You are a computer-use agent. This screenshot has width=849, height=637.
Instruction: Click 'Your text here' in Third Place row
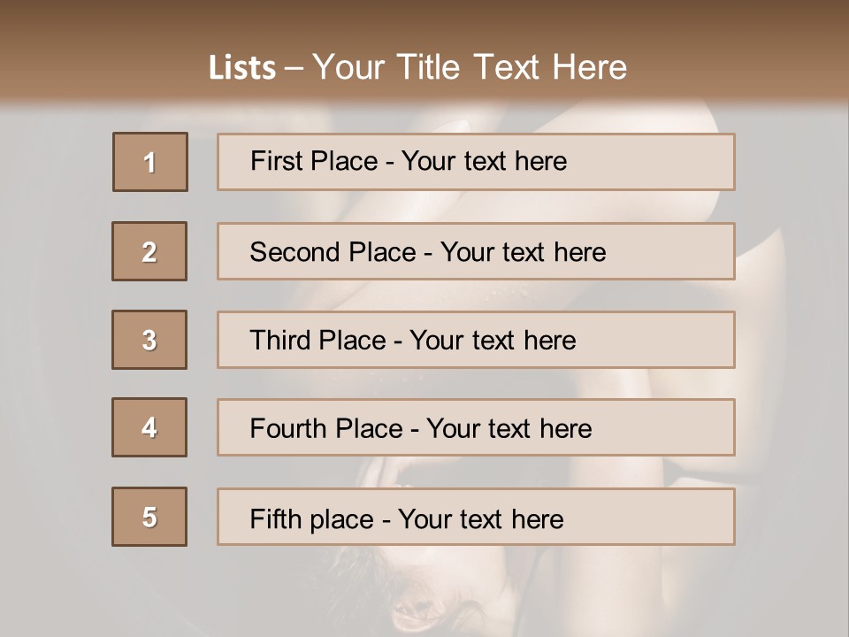[493, 341]
